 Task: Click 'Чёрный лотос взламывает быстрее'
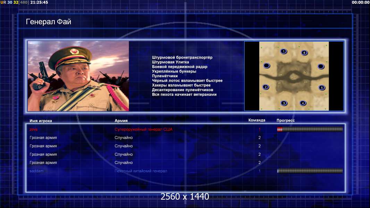pos(187,80)
